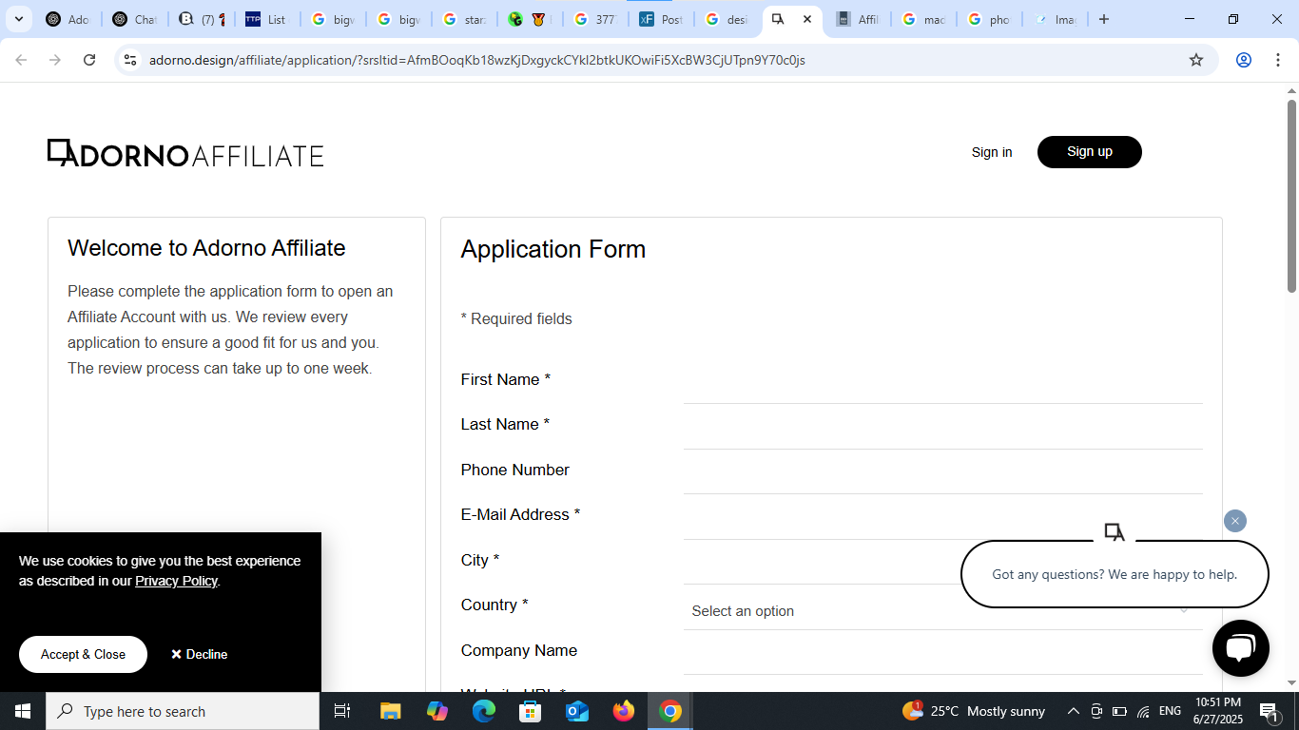Image resolution: width=1299 pixels, height=730 pixels.
Task: Click the First Name input field
Action: (x=942, y=383)
